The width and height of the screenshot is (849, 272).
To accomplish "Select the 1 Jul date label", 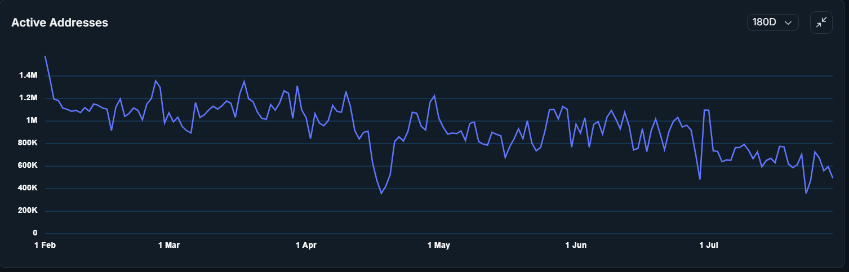I will pyautogui.click(x=709, y=245).
